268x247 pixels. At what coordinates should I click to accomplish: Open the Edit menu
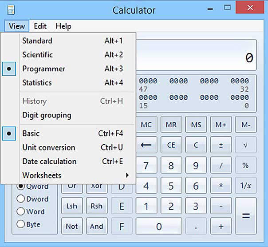click(x=40, y=26)
